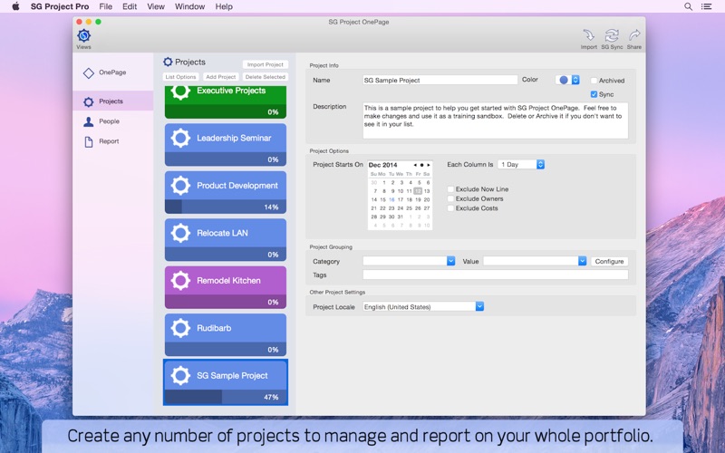Open the Views toolbar icon
The width and height of the screenshot is (725, 453).
point(83,36)
